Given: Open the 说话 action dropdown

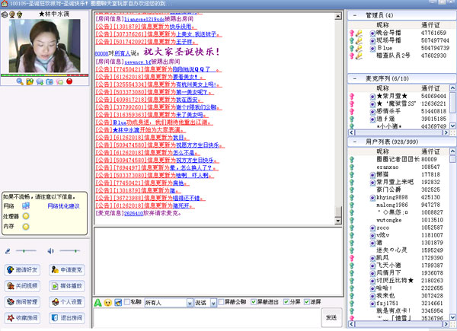Looking at the screenshot, I should point(212,302).
